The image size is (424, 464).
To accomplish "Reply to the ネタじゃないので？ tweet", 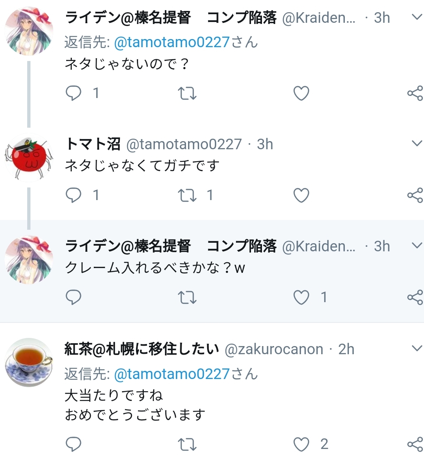I will [73, 93].
